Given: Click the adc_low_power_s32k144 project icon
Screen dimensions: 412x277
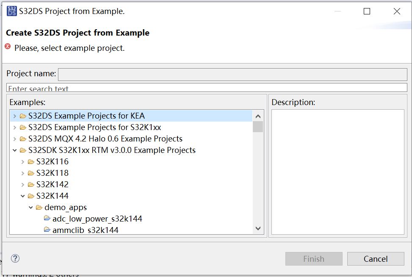Looking at the screenshot, I should coord(47,219).
